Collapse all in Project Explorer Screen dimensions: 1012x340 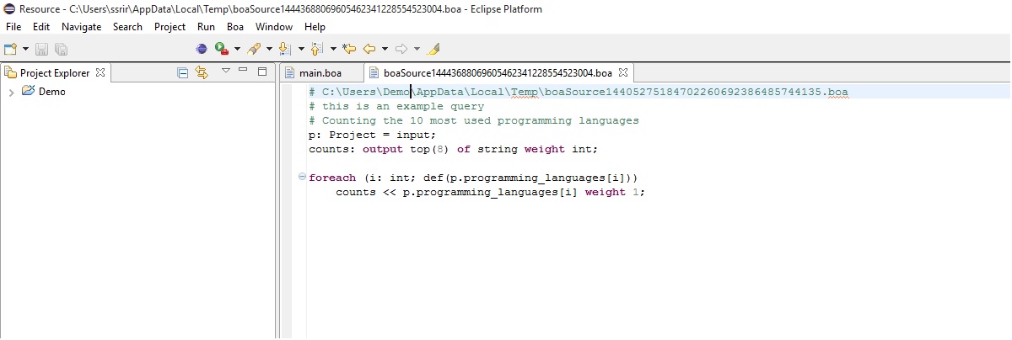coord(183,72)
